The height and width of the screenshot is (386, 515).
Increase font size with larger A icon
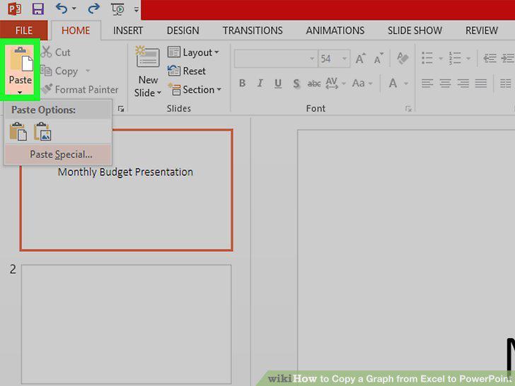coord(360,59)
